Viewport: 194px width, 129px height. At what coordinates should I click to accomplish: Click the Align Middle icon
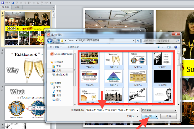38,3
